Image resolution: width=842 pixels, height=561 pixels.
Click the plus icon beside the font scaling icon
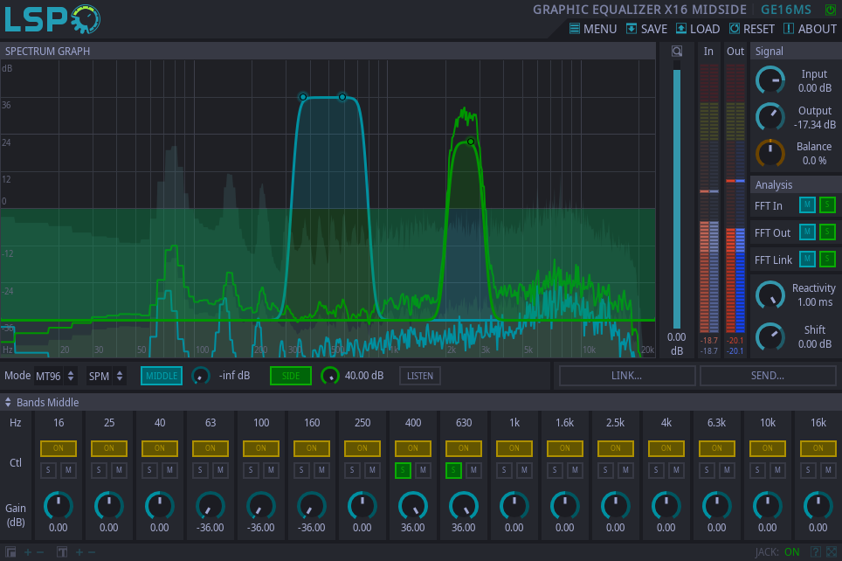(79, 552)
